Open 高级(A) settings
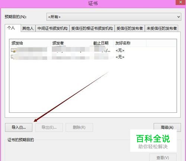Viewport: 186px width, 161px height. pyautogui.click(x=167, y=127)
